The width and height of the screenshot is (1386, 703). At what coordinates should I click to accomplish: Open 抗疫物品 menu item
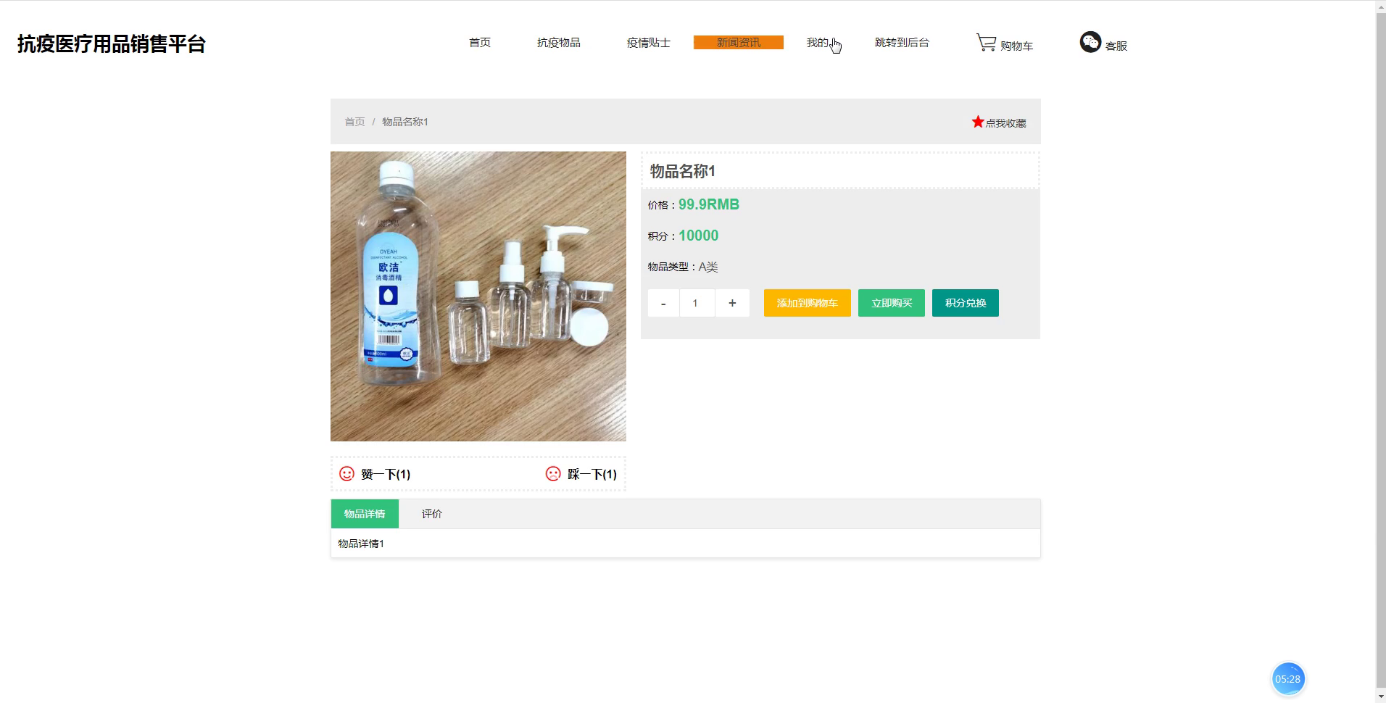(x=559, y=43)
